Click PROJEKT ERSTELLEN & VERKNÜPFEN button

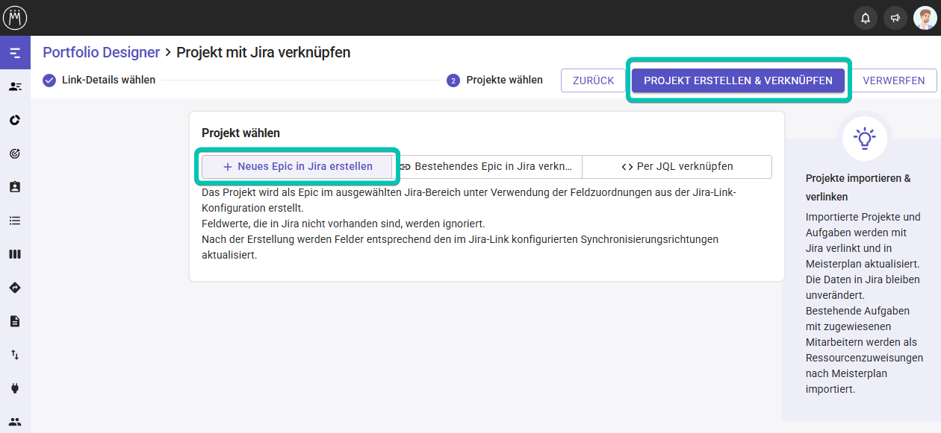click(738, 80)
